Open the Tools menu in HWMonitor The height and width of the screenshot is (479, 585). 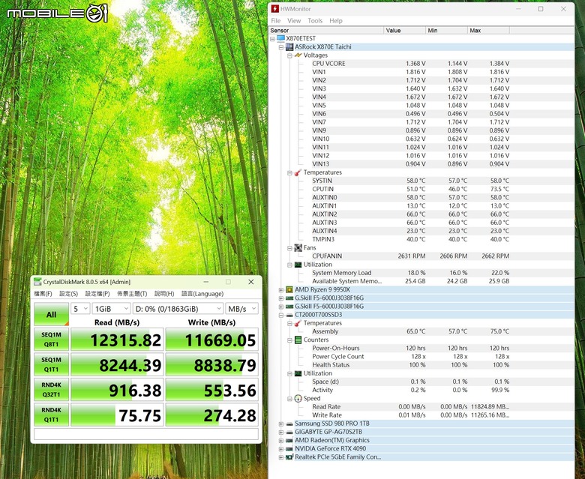(x=315, y=21)
